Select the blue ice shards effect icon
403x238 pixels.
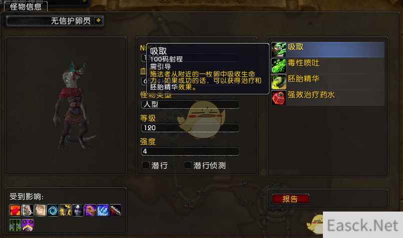click(x=103, y=211)
